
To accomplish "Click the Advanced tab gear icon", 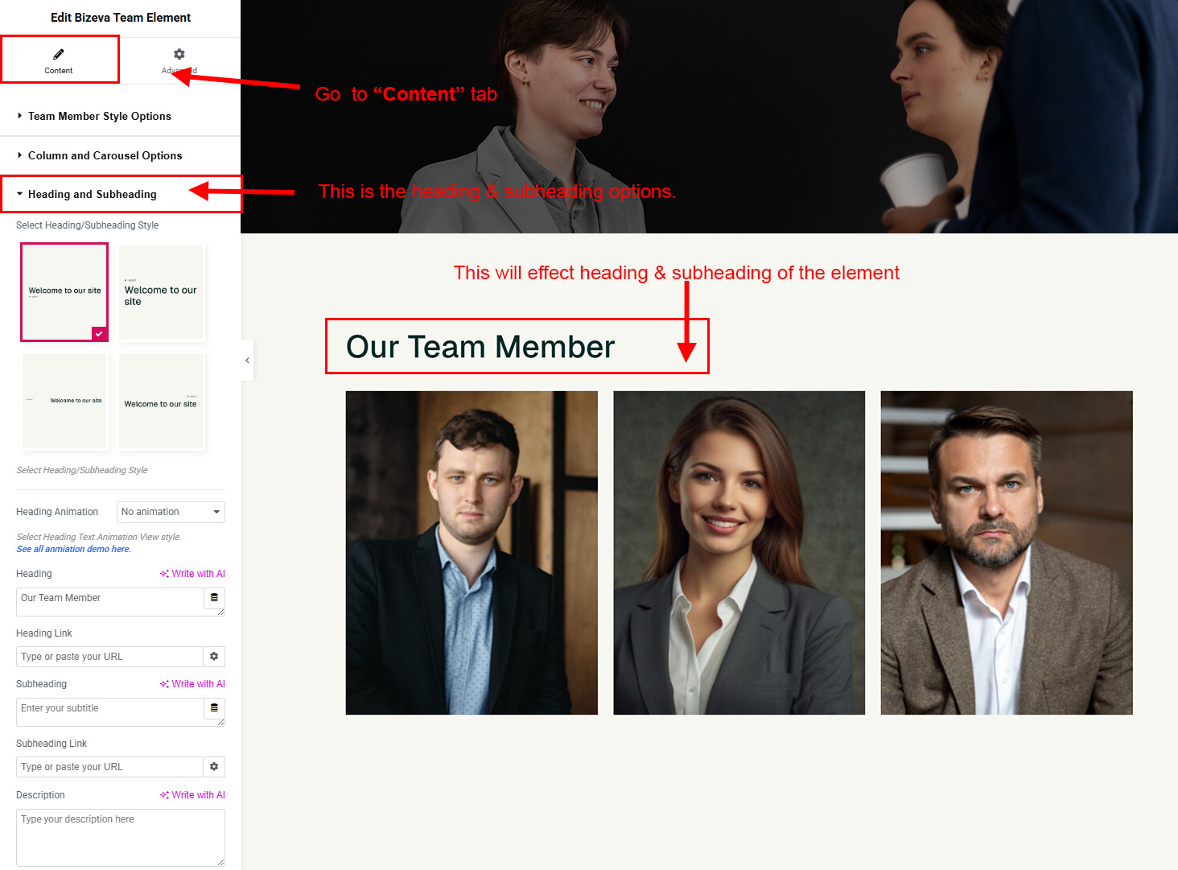I will 179,55.
